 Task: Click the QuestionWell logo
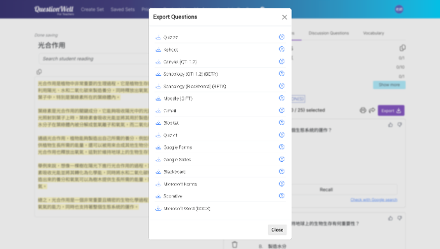(x=54, y=10)
